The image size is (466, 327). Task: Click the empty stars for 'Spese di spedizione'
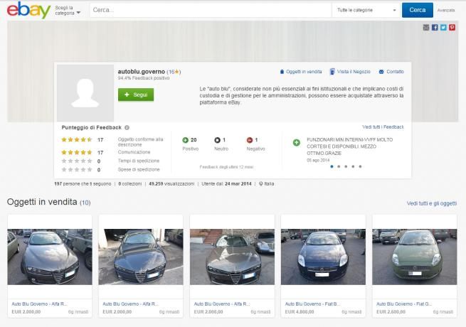(x=77, y=170)
